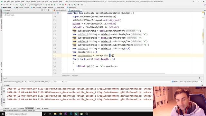This screenshot has height=116, width=206.
Task: Click the logcat search input field
Action: click(x=117, y=82)
